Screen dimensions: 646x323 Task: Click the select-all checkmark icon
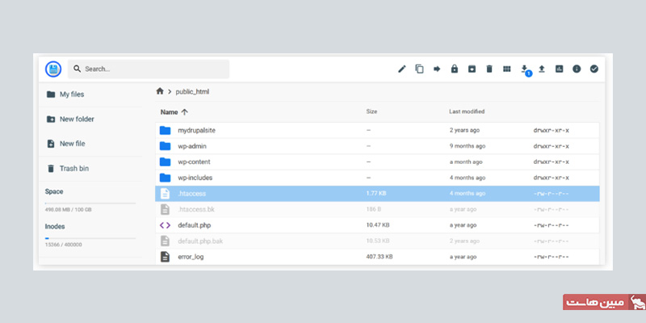[594, 69]
